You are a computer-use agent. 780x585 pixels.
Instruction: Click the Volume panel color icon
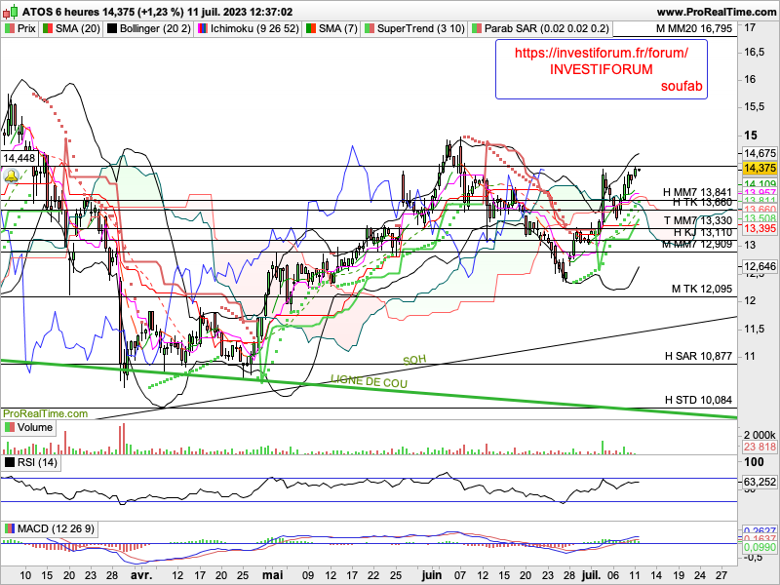tap(9, 427)
